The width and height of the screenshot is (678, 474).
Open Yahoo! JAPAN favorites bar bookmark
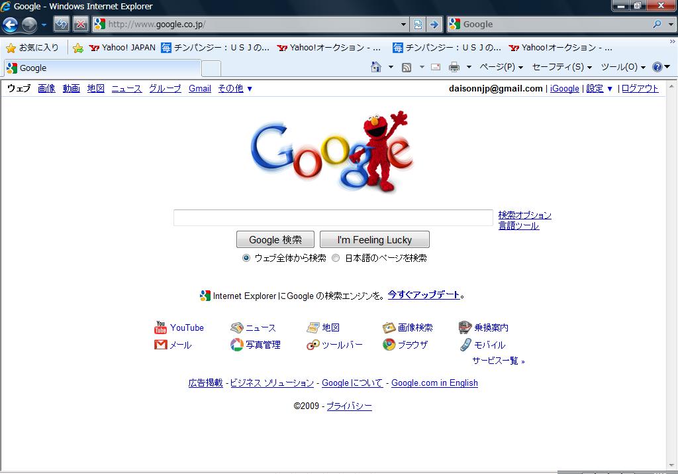122,48
